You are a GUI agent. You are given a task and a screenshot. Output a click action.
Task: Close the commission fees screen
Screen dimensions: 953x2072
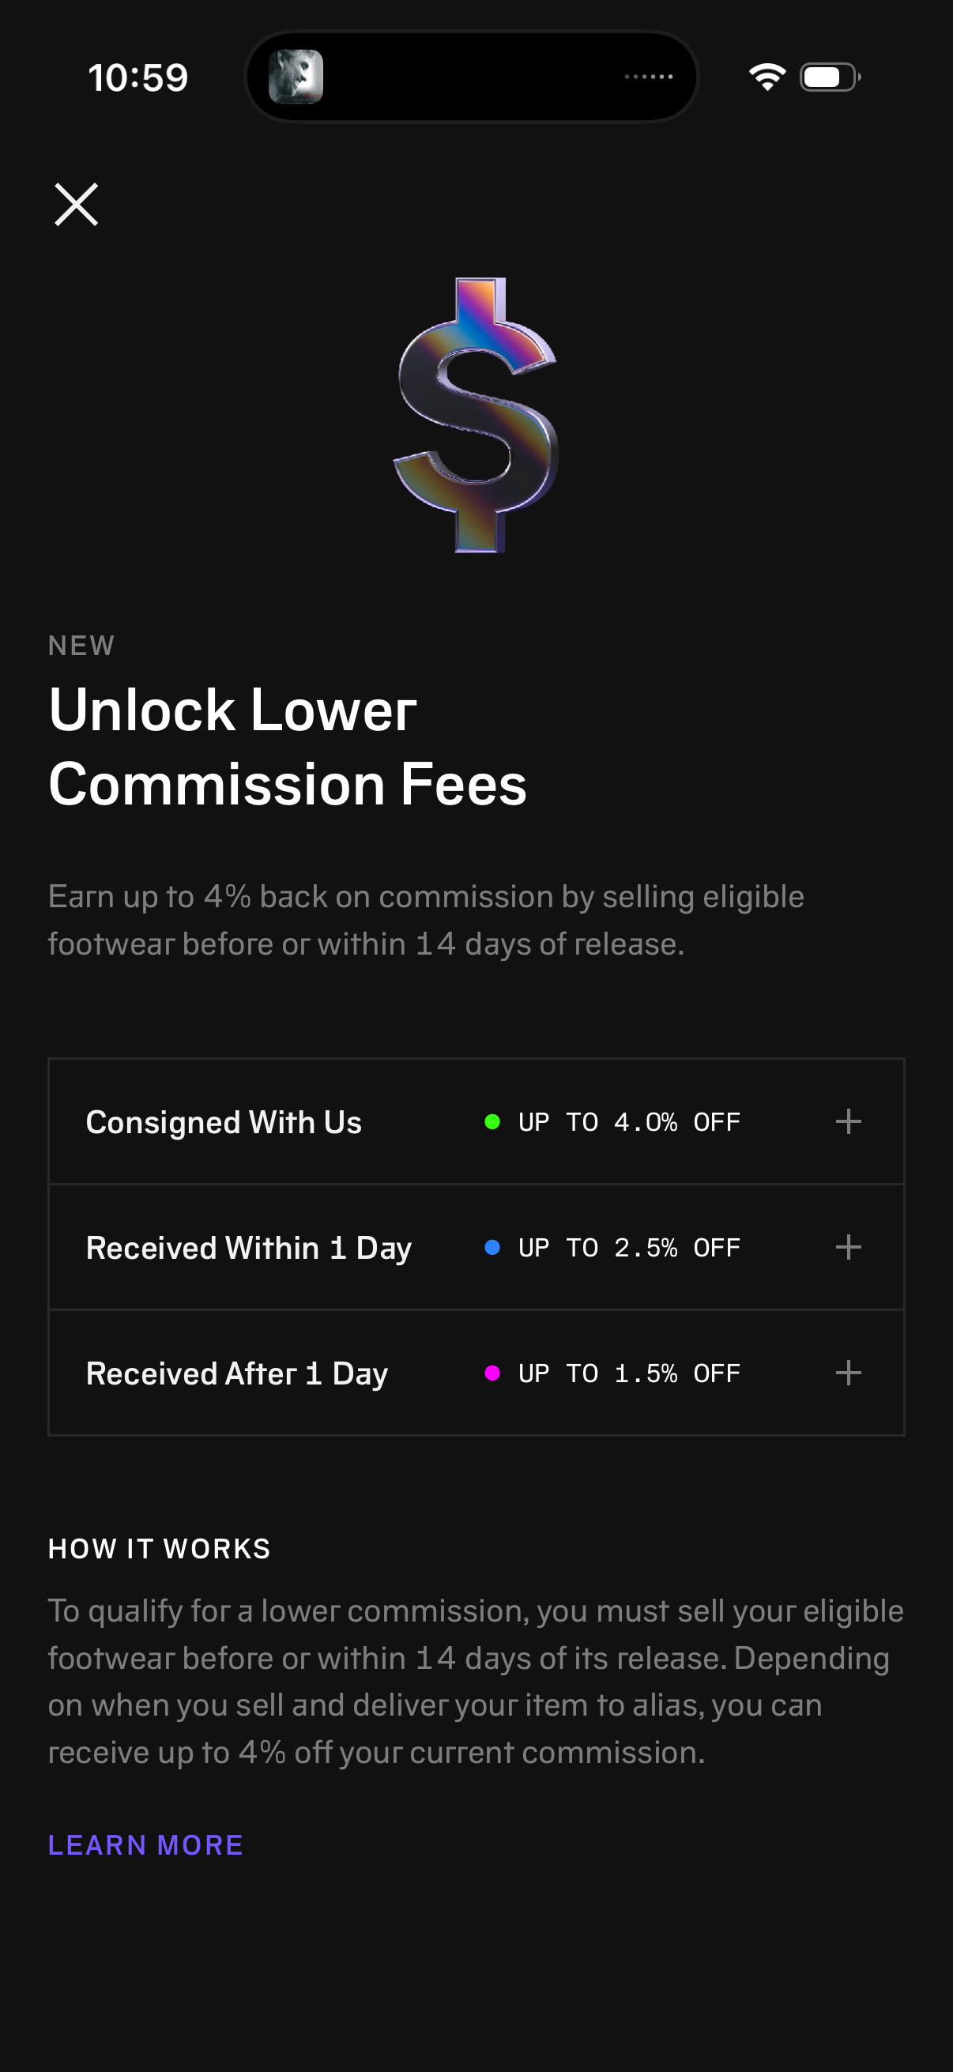[77, 205]
